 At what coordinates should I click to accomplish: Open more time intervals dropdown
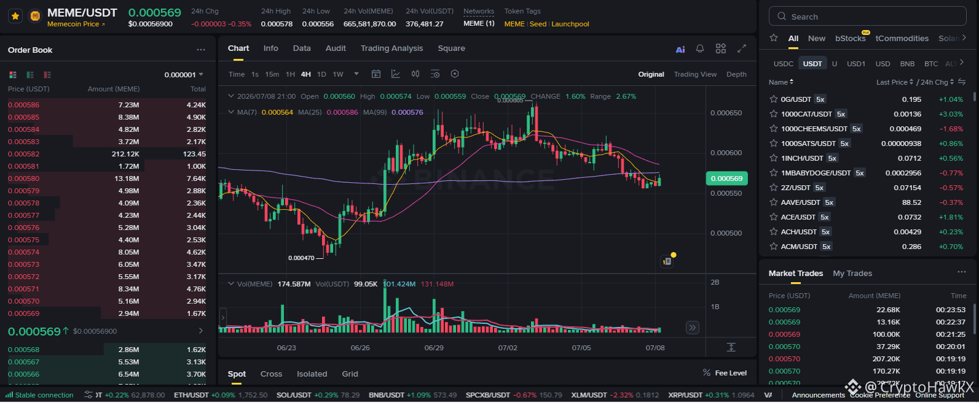pos(356,74)
